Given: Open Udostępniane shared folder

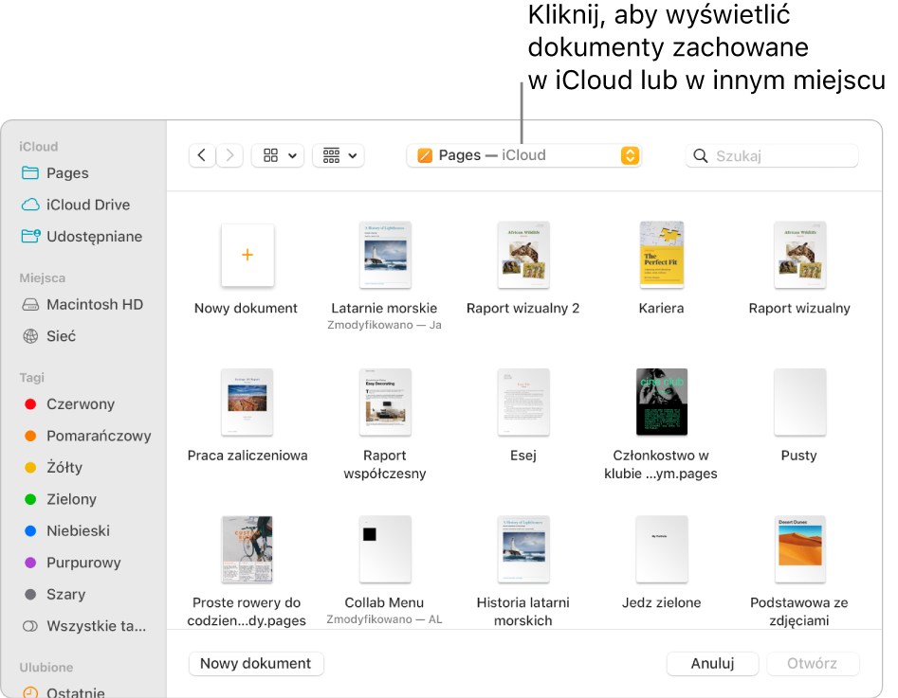Looking at the screenshot, I should 83,236.
